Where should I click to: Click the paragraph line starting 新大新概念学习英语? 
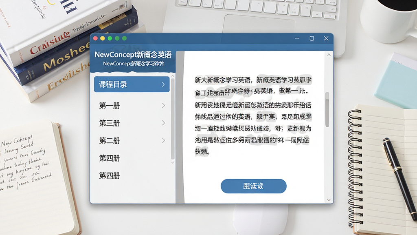[x=253, y=80]
